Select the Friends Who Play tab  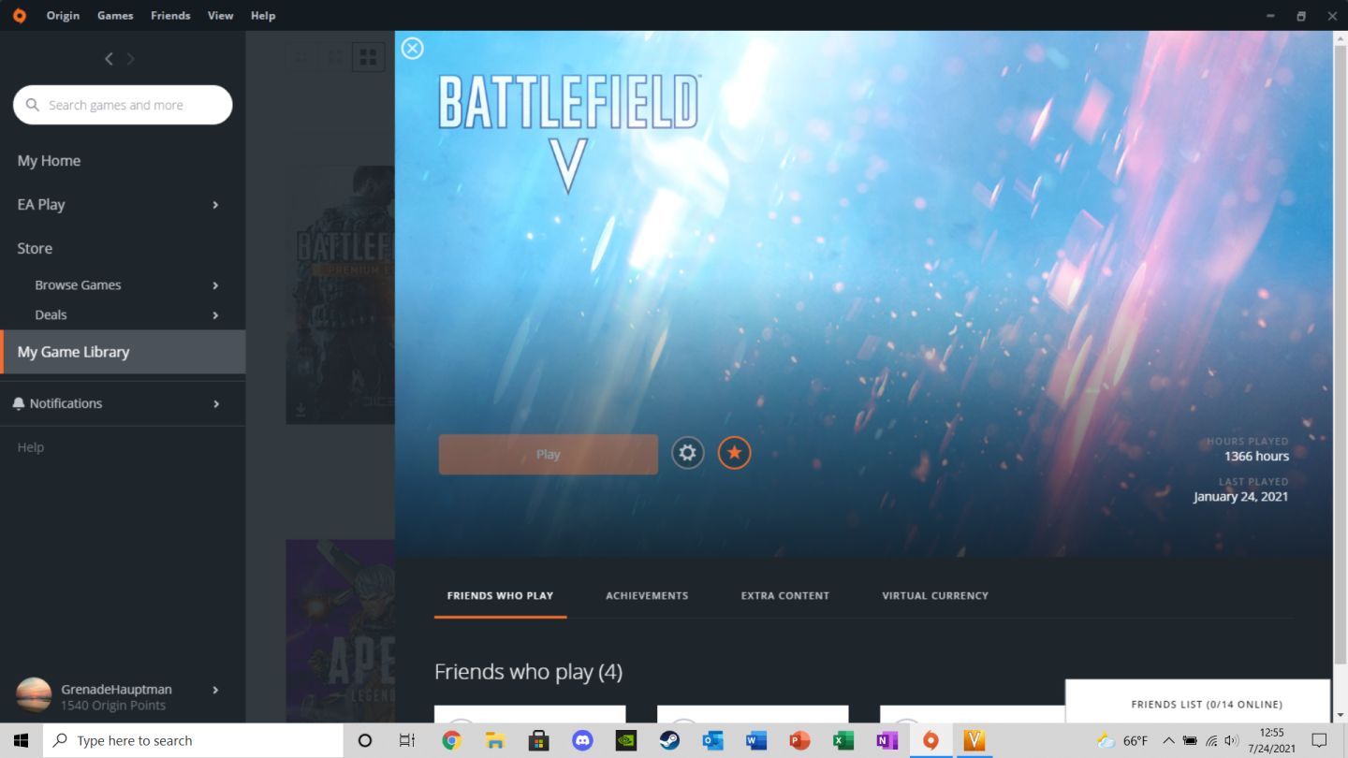point(500,595)
